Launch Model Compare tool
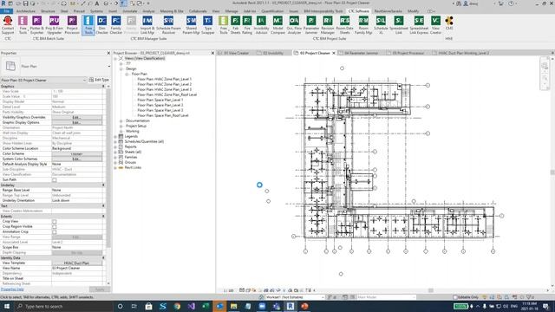This screenshot has width=555, height=312. coord(277,25)
